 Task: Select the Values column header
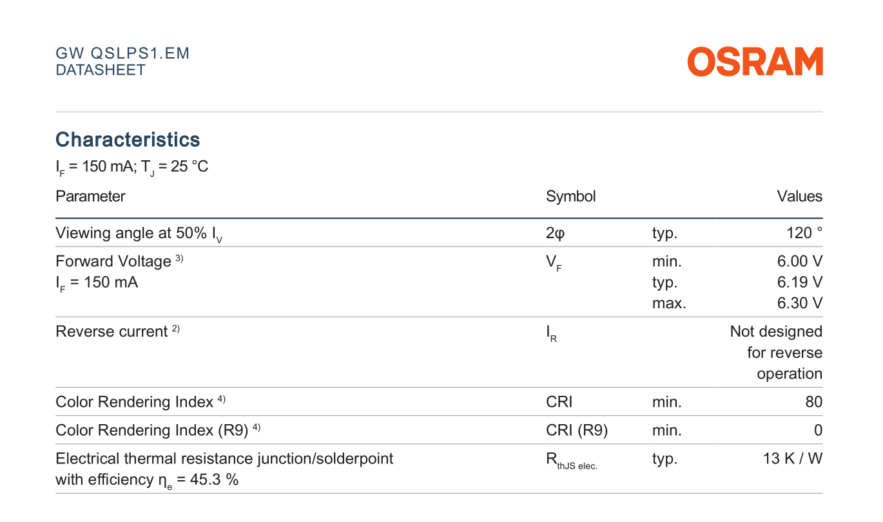click(799, 196)
